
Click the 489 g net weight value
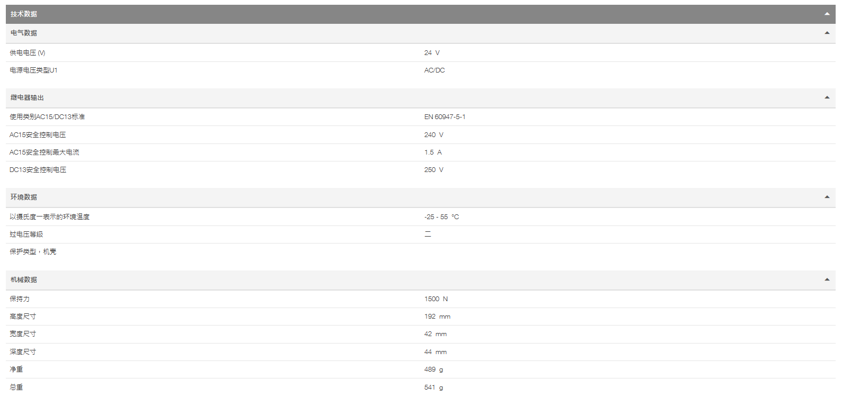point(433,369)
